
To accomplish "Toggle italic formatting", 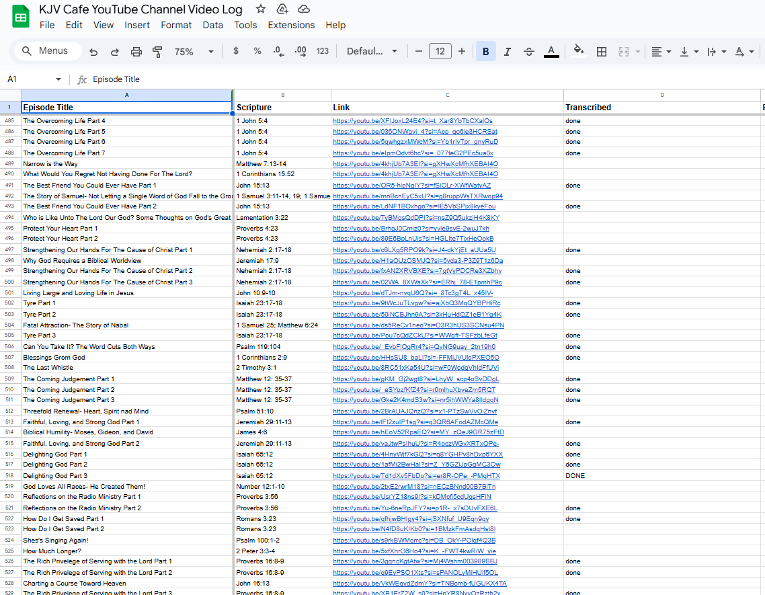I will pyautogui.click(x=508, y=51).
